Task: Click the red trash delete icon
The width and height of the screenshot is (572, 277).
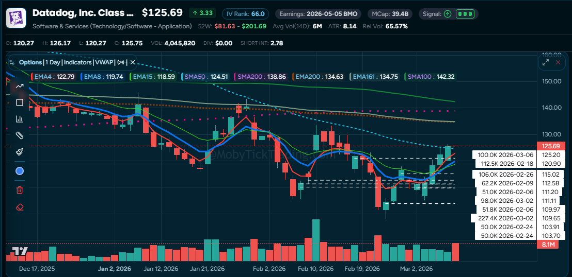Action: [x=20, y=190]
